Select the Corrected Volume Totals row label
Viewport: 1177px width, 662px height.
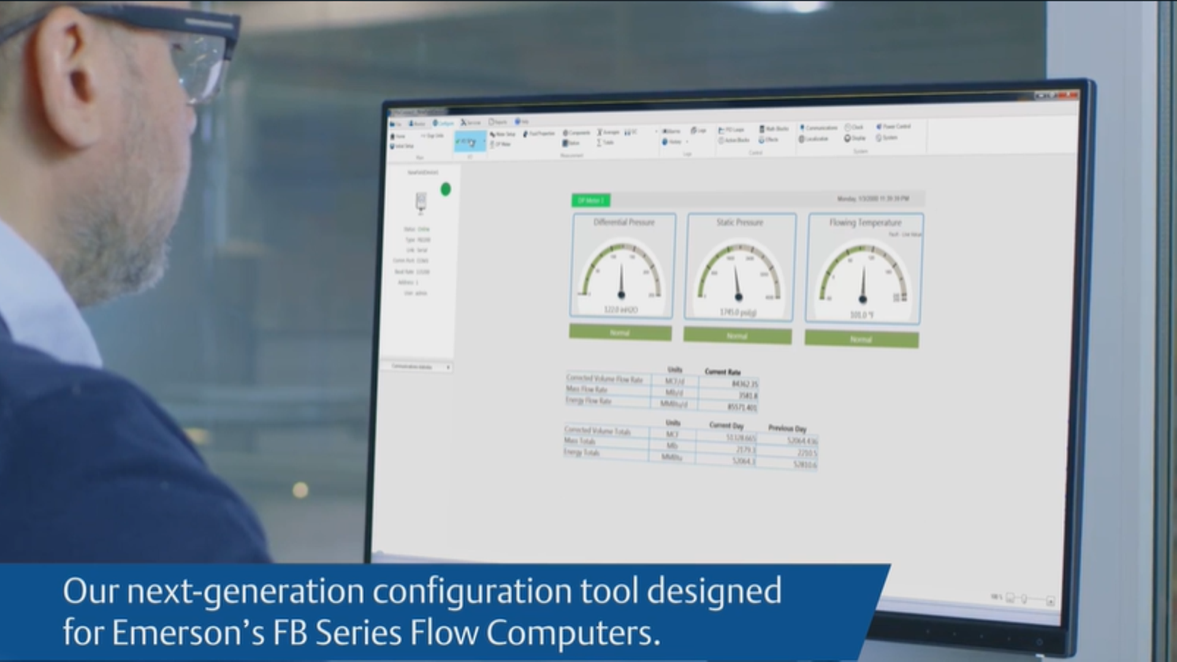click(597, 431)
